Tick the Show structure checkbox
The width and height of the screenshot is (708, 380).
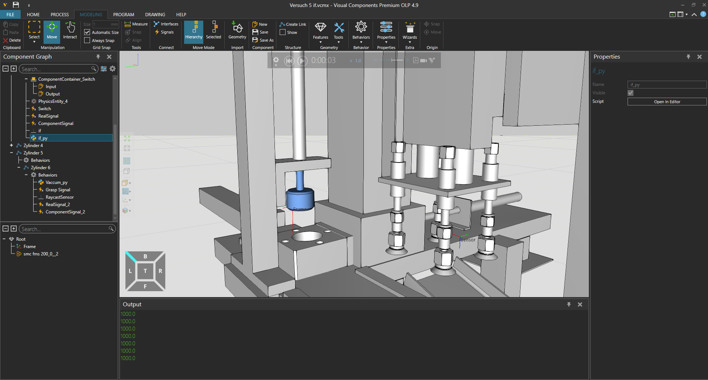coord(283,32)
